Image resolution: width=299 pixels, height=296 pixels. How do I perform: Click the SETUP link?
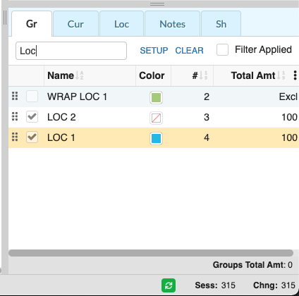click(154, 51)
